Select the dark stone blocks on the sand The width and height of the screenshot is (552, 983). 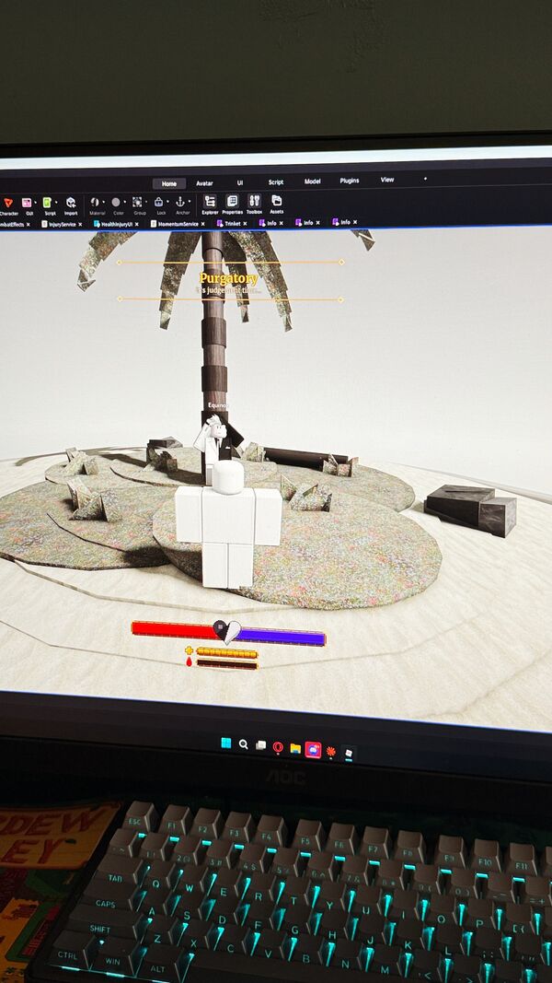point(470,509)
